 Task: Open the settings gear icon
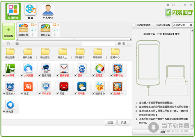pos(168,5)
